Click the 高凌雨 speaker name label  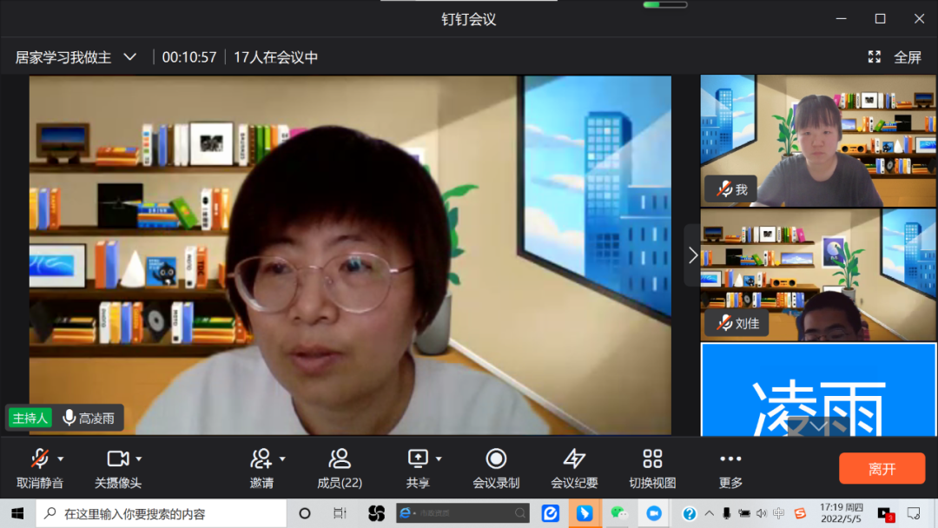tap(96, 418)
